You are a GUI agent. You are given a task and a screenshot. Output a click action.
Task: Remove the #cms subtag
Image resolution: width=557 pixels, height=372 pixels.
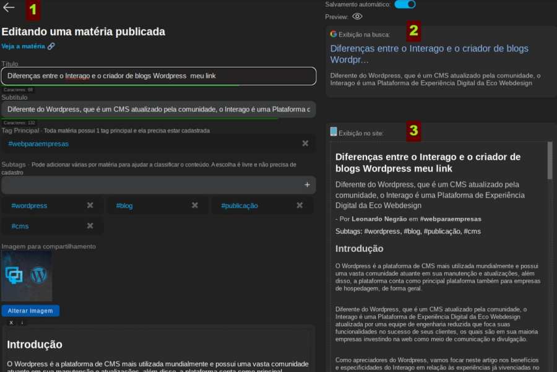(90, 226)
